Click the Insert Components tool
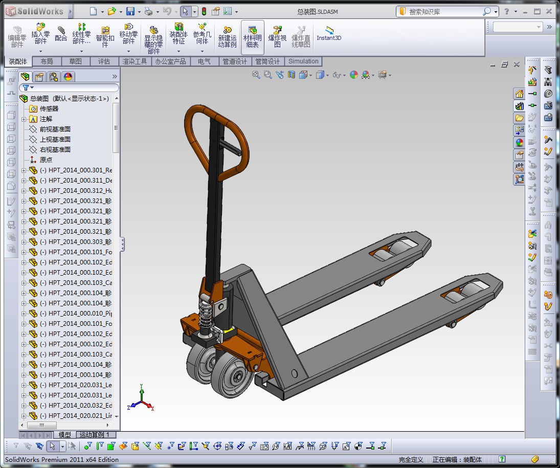This screenshot has height=468, width=560. click(x=40, y=34)
